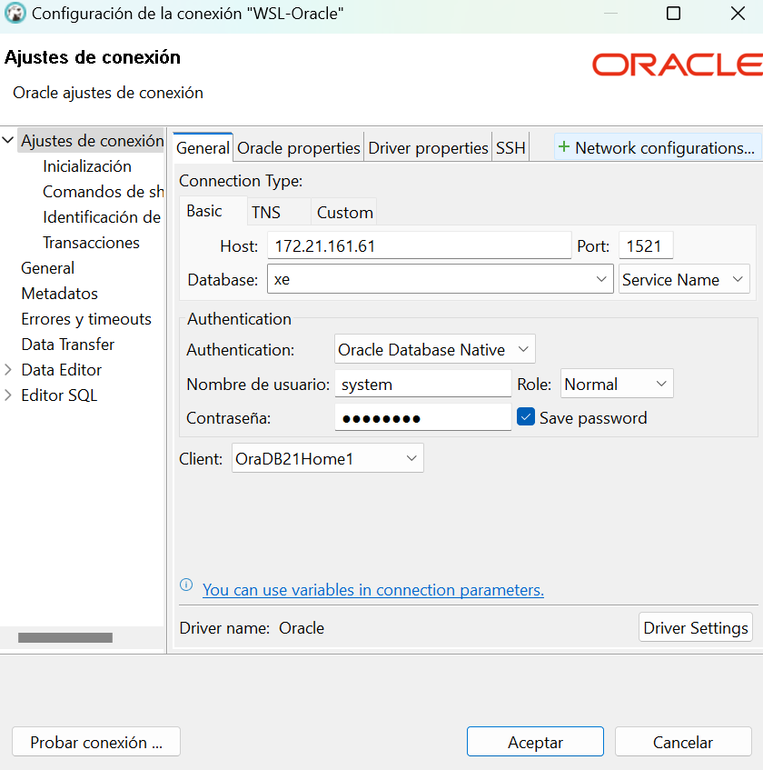This screenshot has height=770, width=763.
Task: Click the Port input field
Action: click(646, 245)
